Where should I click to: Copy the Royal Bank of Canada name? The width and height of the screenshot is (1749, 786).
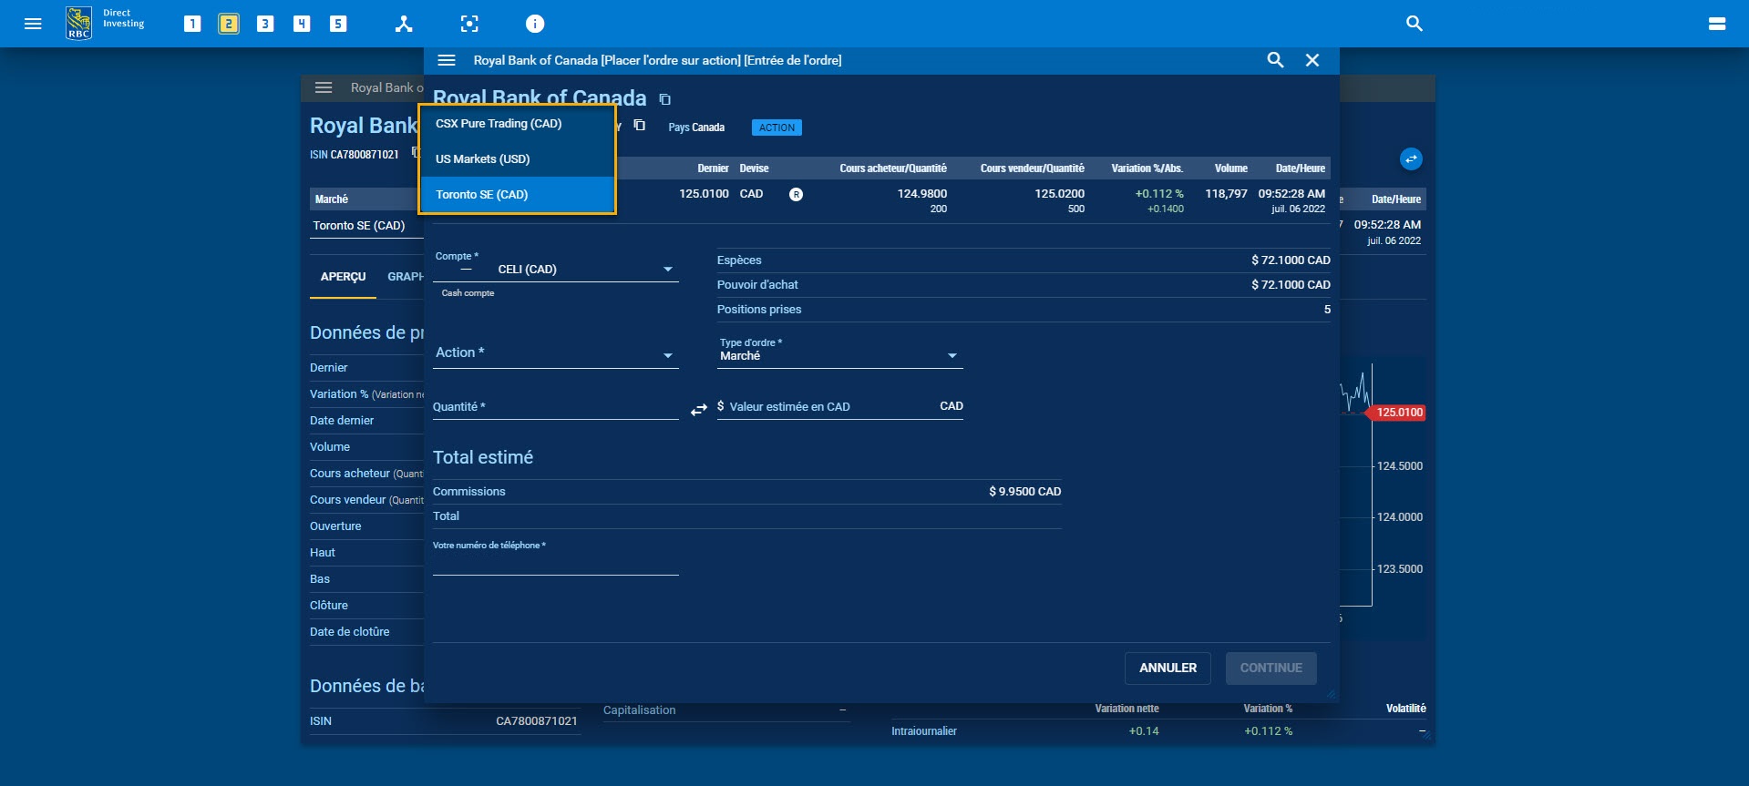[665, 99]
